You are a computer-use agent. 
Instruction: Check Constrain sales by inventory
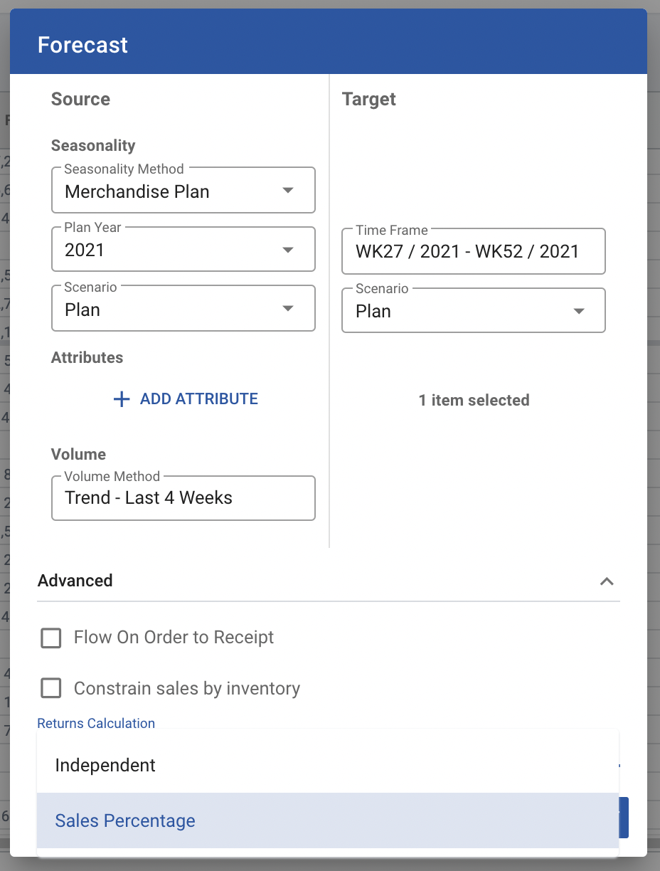[x=51, y=689]
